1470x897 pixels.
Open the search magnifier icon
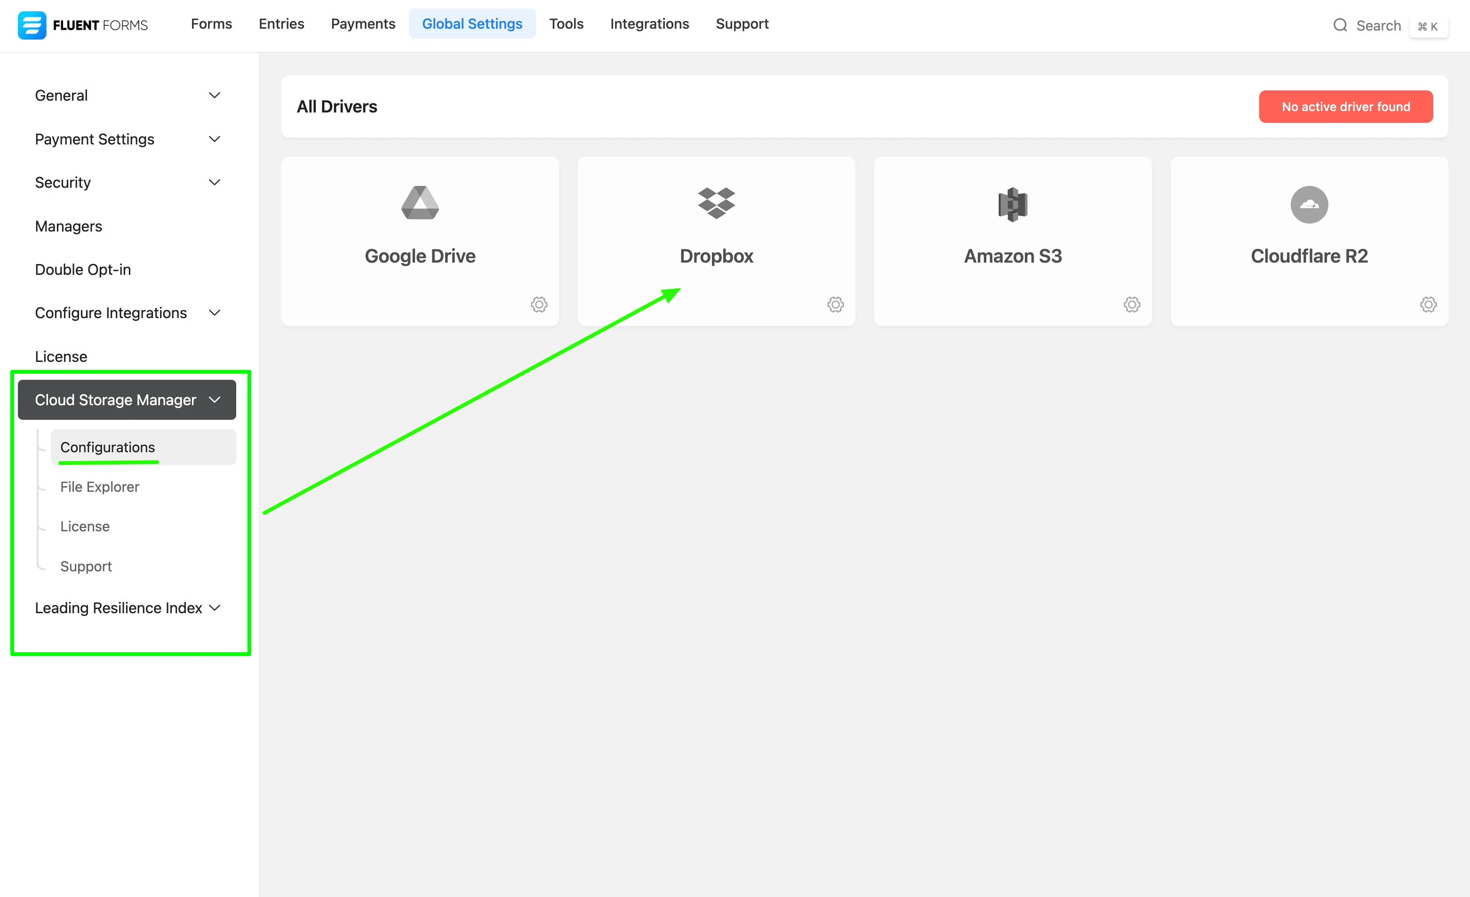[1341, 25]
